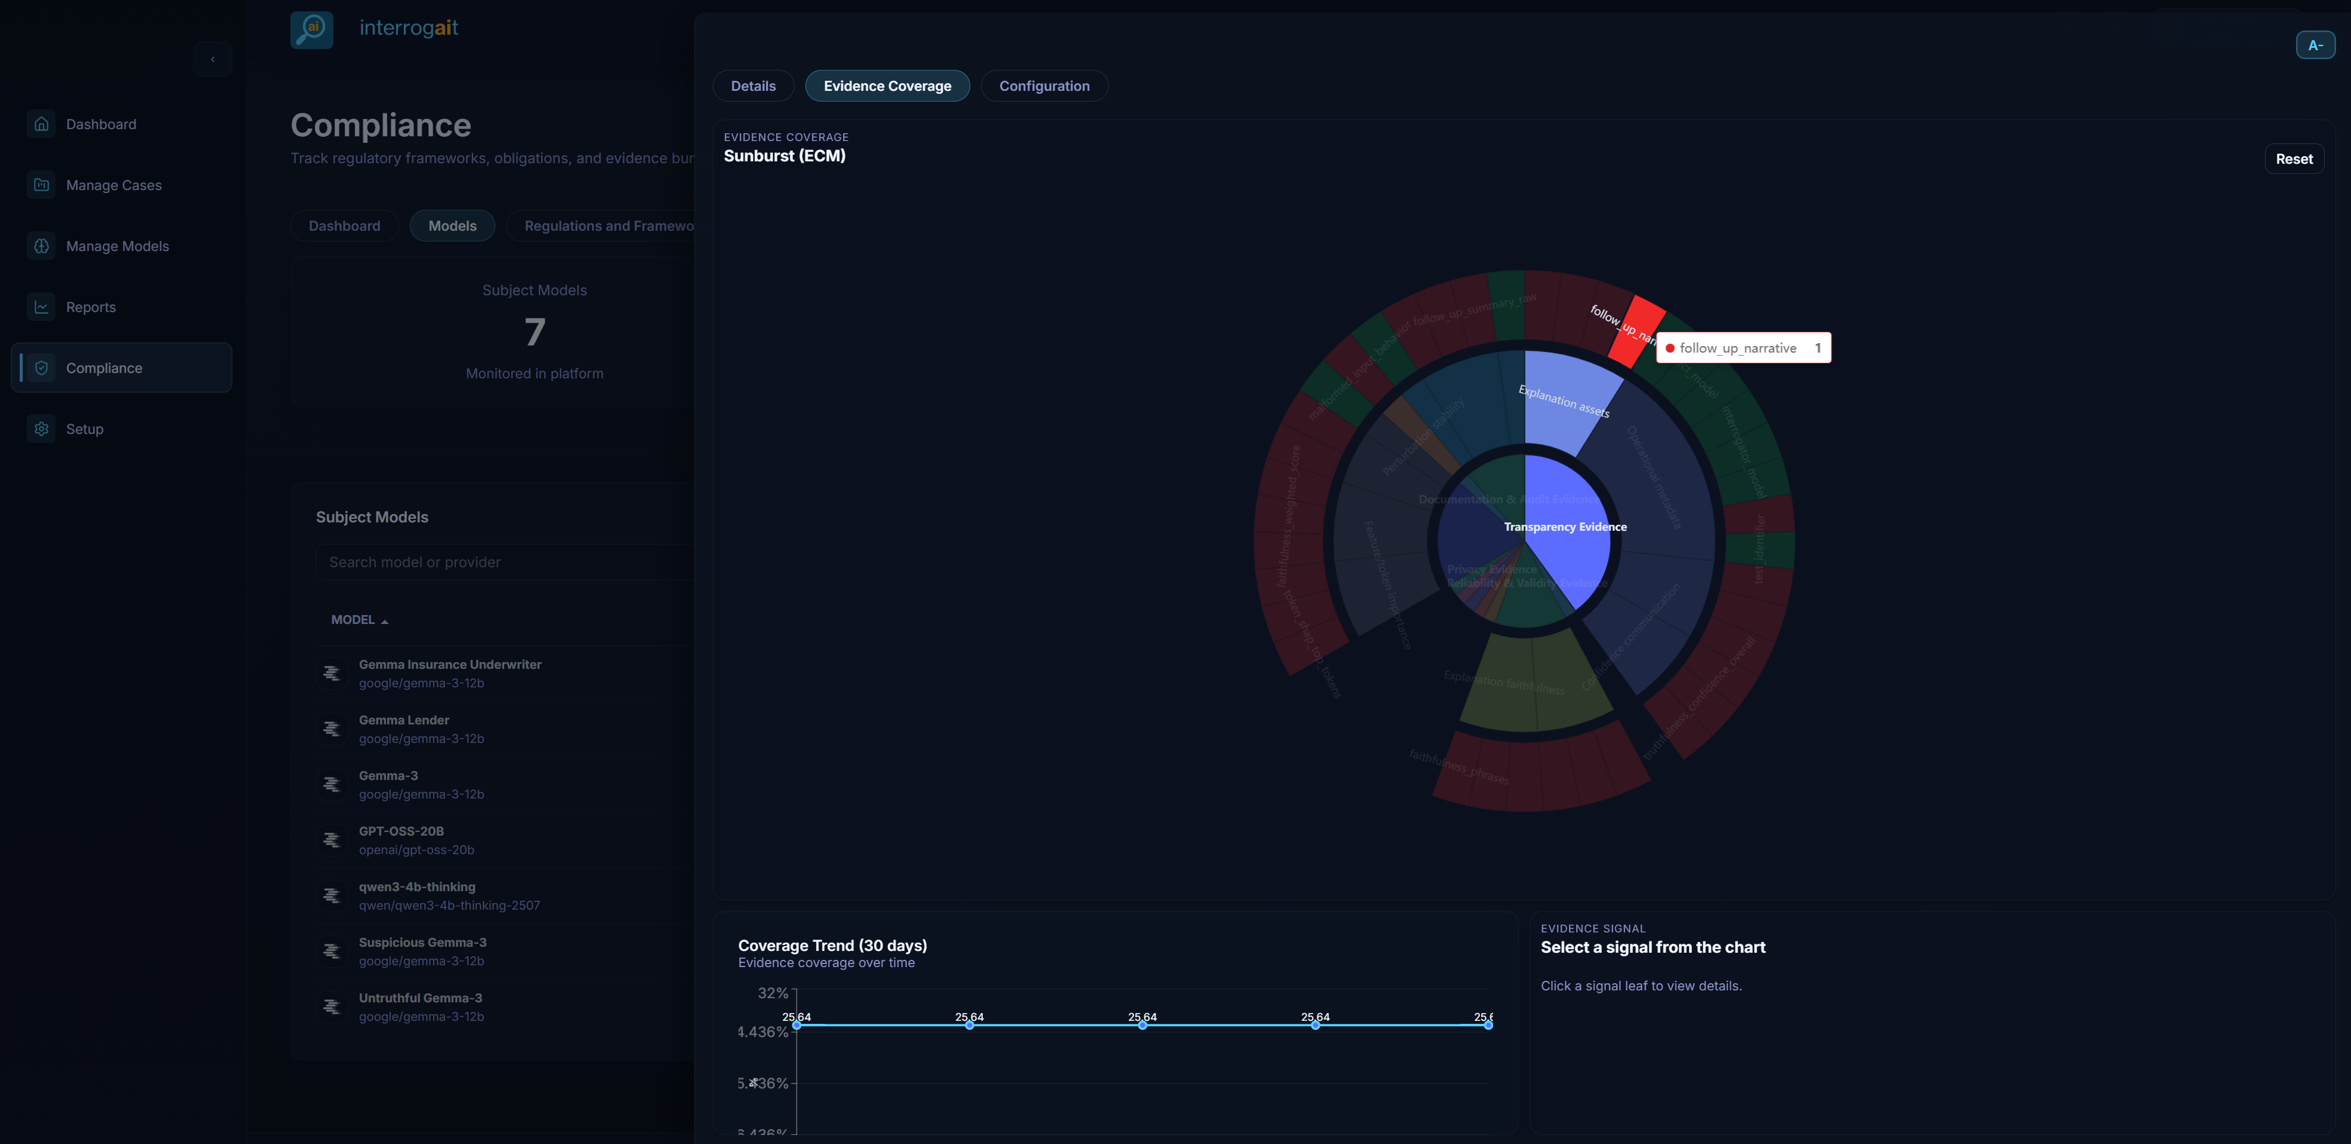Image resolution: width=2351 pixels, height=1144 pixels.
Task: Click the Manage Cases sidebar icon
Action: 41,185
